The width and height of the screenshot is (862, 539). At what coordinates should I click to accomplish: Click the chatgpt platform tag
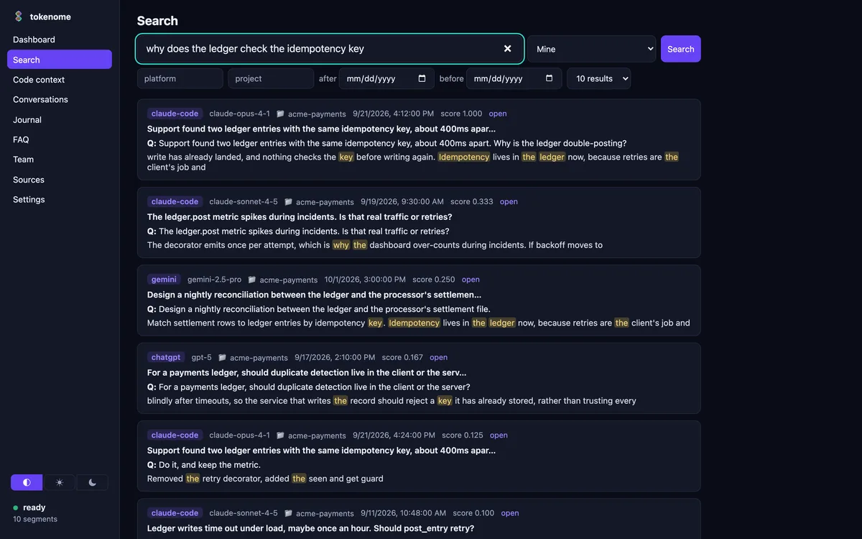pos(166,357)
